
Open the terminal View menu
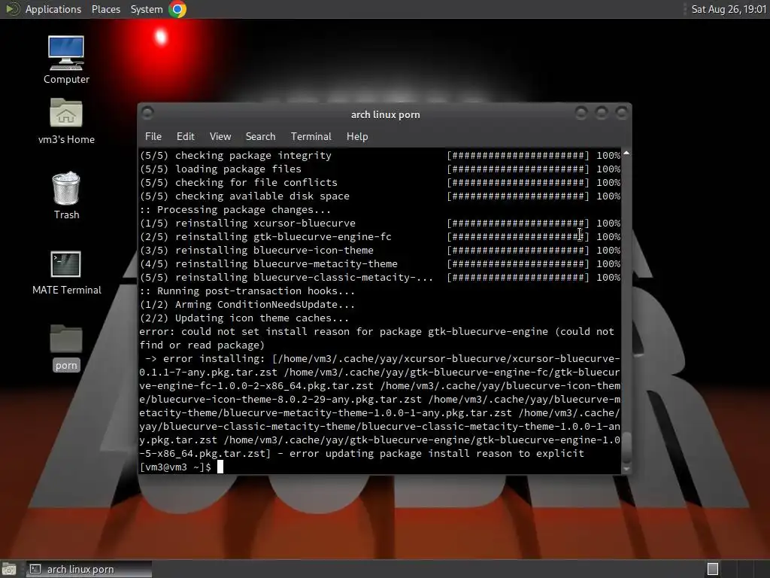tap(220, 136)
